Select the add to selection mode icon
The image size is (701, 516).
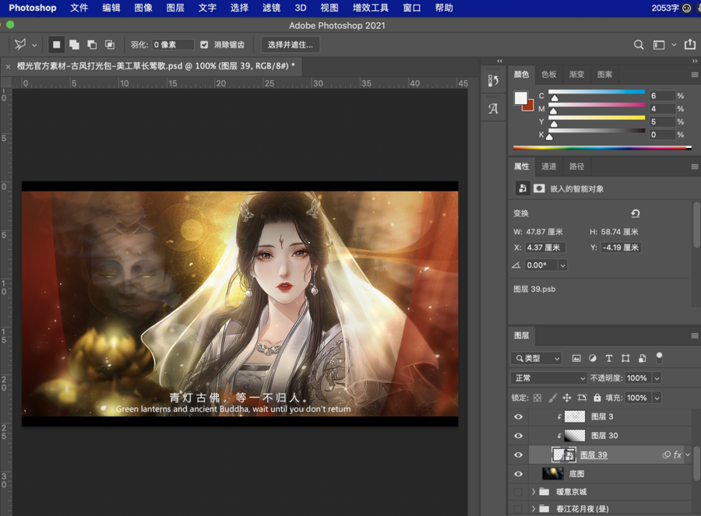pyautogui.click(x=74, y=45)
